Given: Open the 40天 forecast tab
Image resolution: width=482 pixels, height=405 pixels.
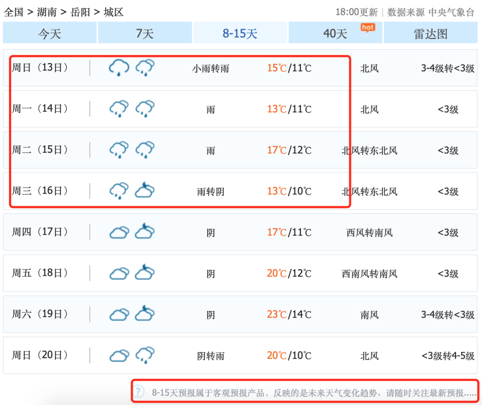Looking at the screenshot, I should pos(335,33).
